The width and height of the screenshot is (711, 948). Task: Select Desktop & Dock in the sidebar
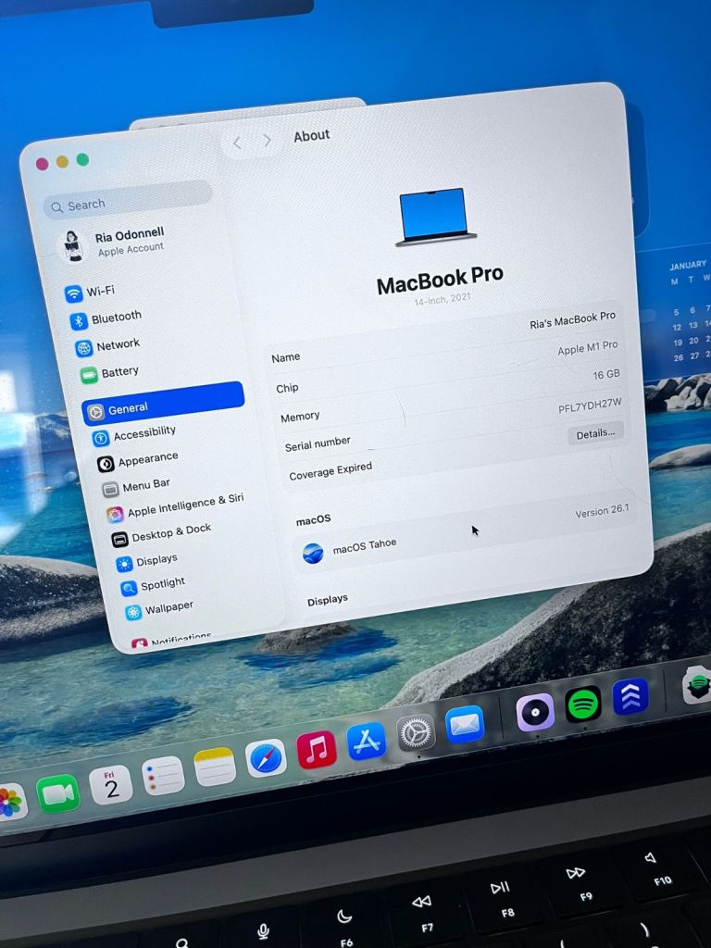point(169,532)
